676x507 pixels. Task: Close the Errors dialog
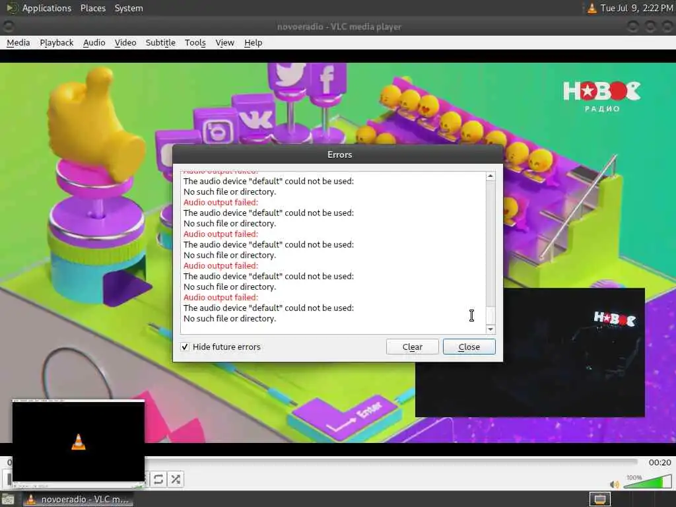click(469, 347)
